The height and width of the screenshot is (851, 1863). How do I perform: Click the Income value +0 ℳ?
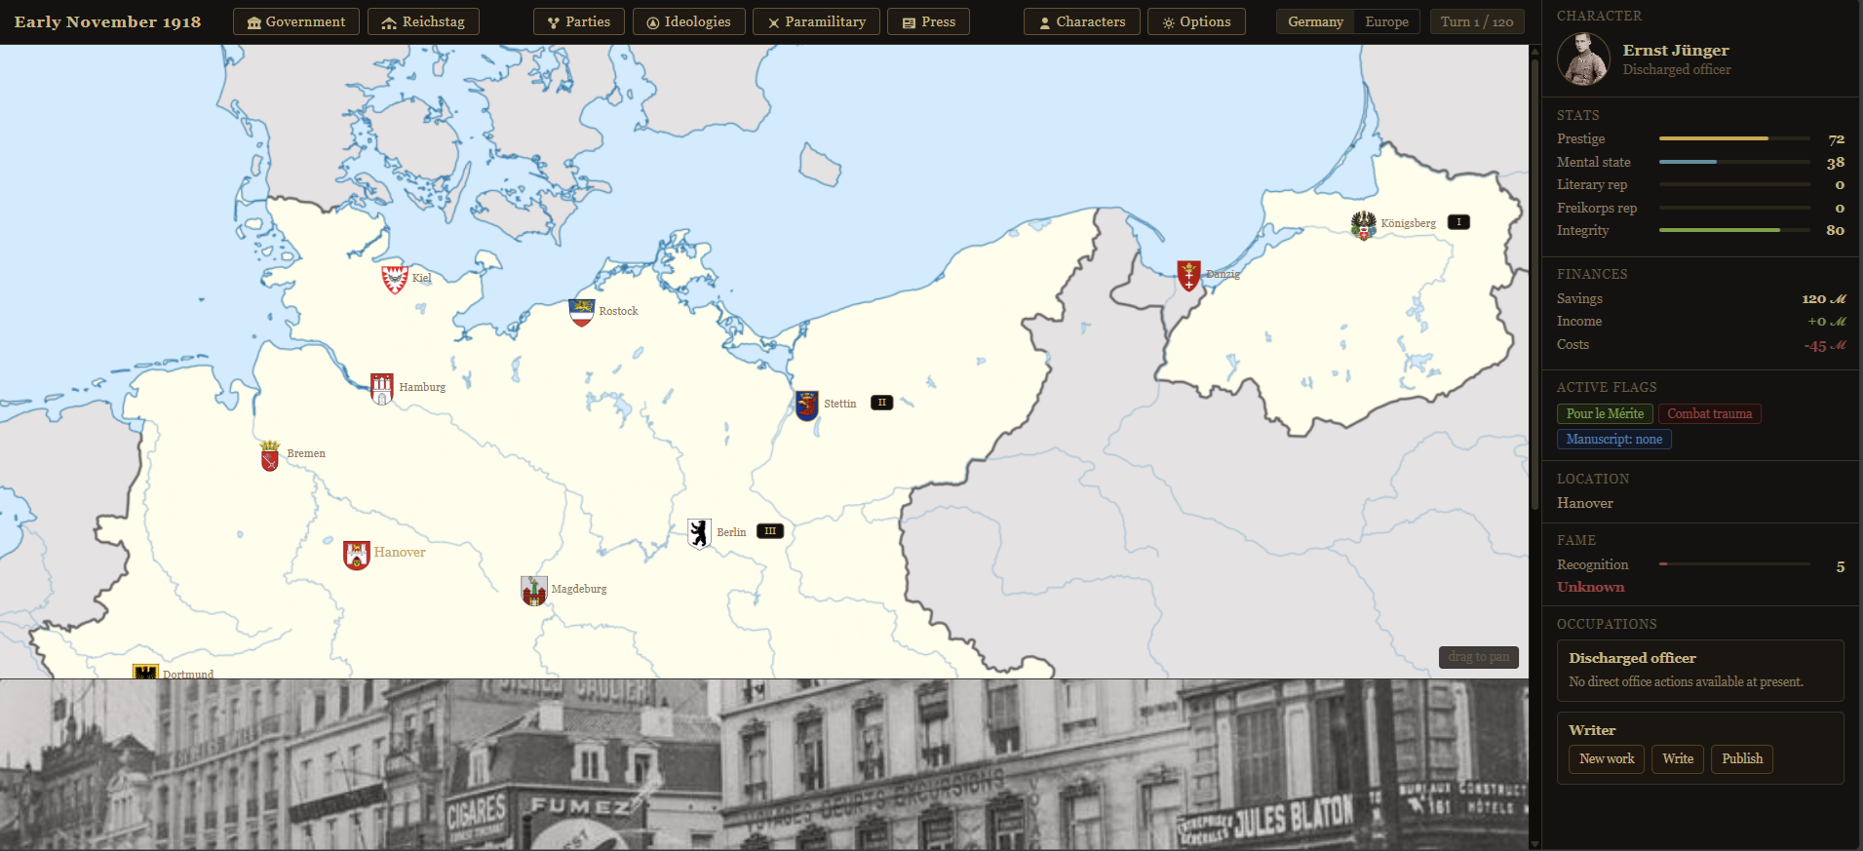click(x=1827, y=322)
